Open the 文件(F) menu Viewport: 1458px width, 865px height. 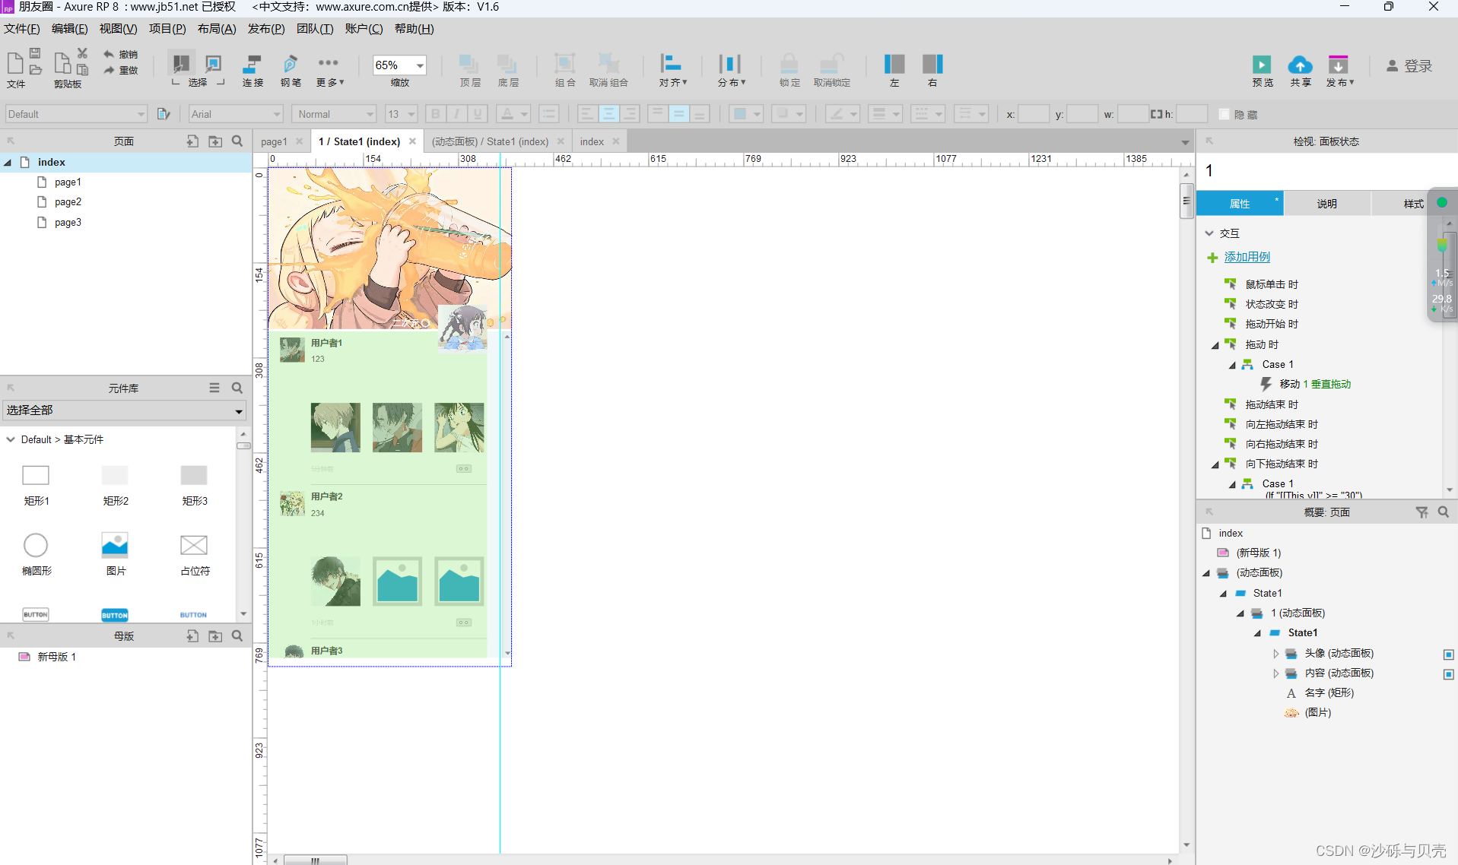(x=21, y=29)
